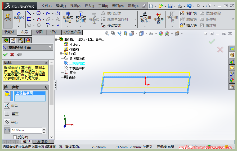Toggle the Layout (布局) button in ribbon
The image size is (237, 151).
[x=8, y=19]
